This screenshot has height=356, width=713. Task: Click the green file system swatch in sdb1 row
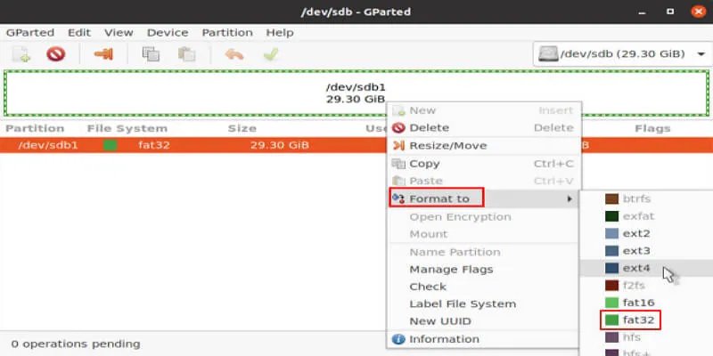(110, 145)
